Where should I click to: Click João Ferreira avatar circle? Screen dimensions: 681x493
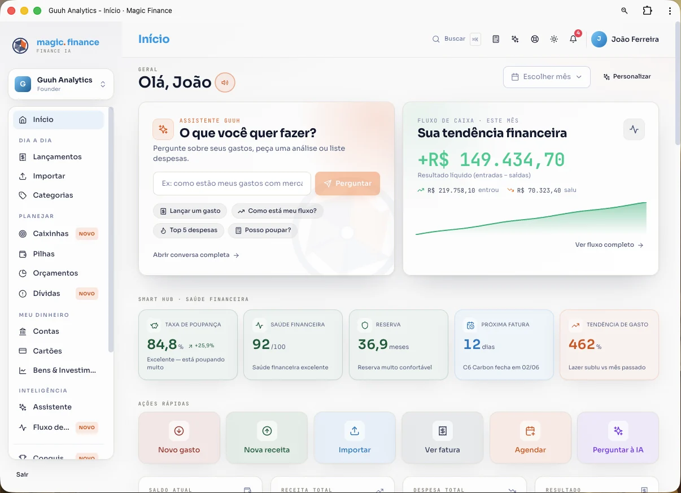(x=599, y=39)
